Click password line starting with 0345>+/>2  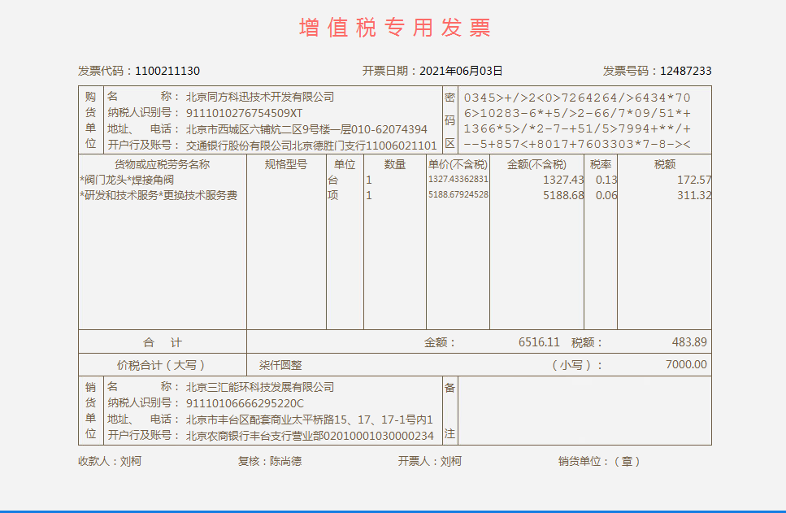point(577,98)
